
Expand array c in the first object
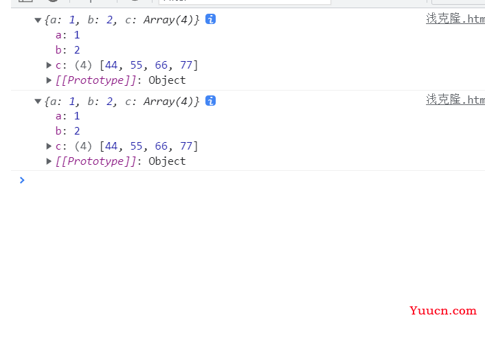[49, 65]
